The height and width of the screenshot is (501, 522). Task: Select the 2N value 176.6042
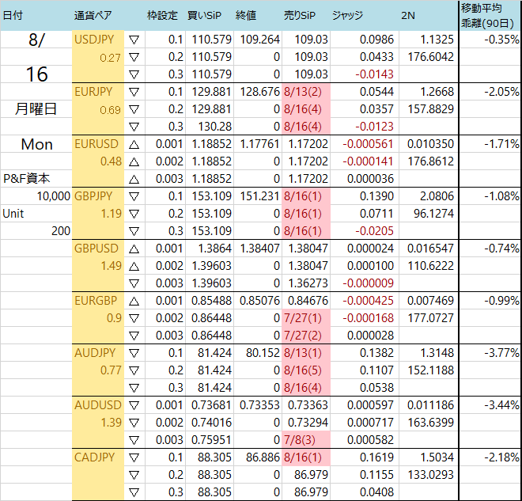coord(431,57)
